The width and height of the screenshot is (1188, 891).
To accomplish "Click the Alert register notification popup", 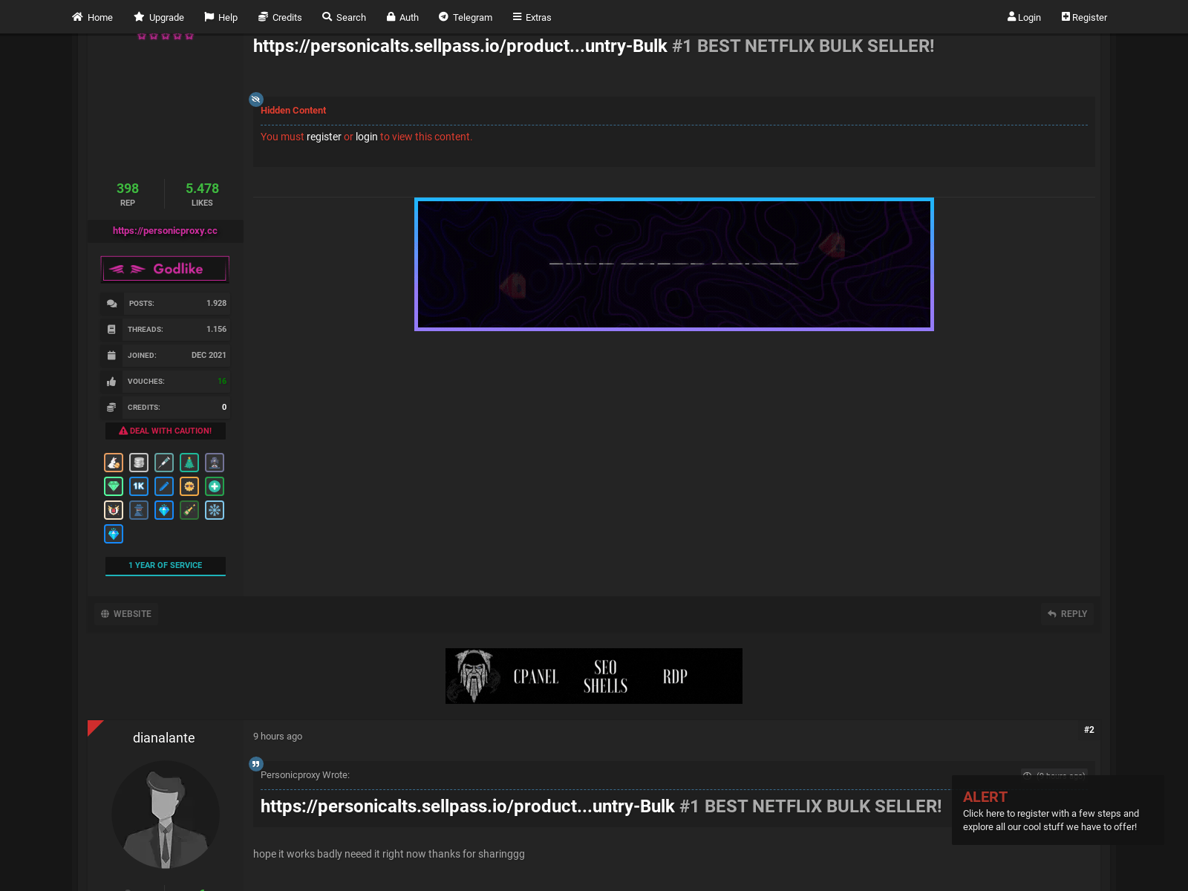I will click(1058, 810).
